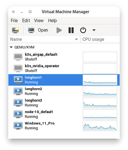Click the k3s_nvidia_operator monitor icon
This screenshot has height=150, width=128.
click(18, 68)
